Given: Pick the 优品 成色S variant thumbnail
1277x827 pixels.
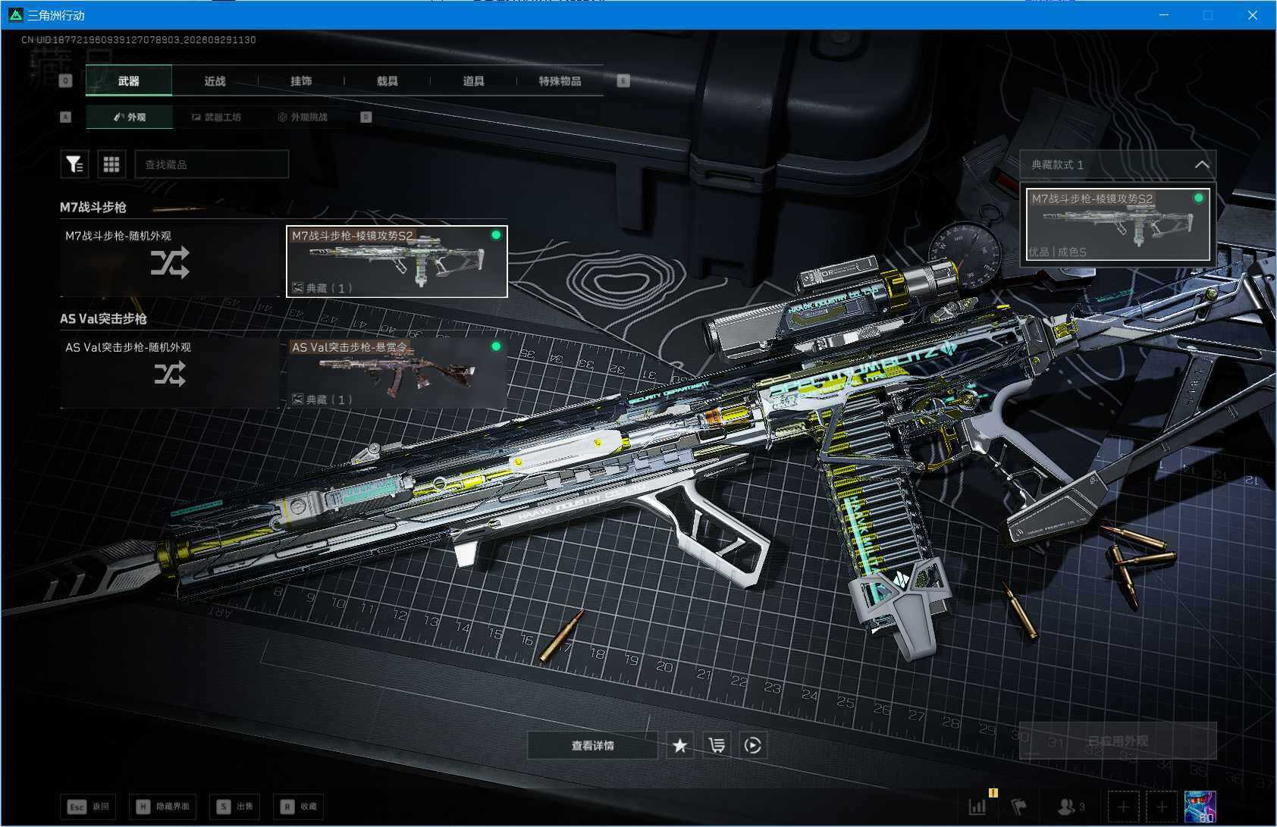Looking at the screenshot, I should [x=1118, y=224].
